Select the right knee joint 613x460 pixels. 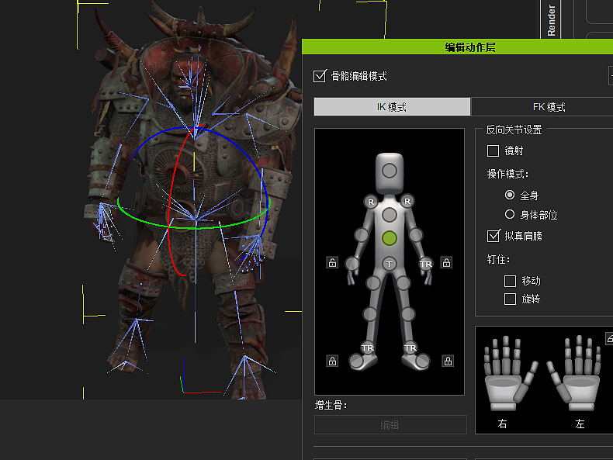pyautogui.click(x=370, y=313)
